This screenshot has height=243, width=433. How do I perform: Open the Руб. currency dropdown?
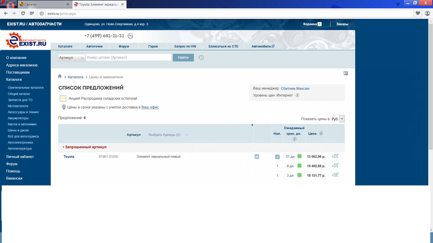tap(337, 118)
